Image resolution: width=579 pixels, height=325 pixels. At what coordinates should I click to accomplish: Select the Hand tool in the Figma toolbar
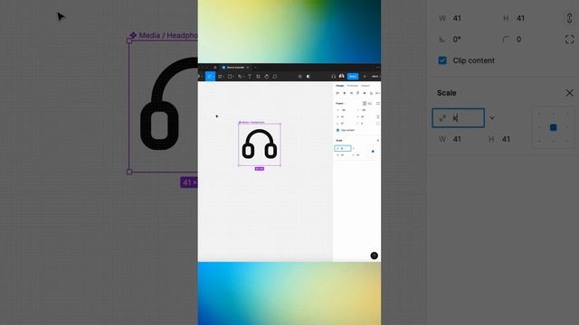(267, 76)
